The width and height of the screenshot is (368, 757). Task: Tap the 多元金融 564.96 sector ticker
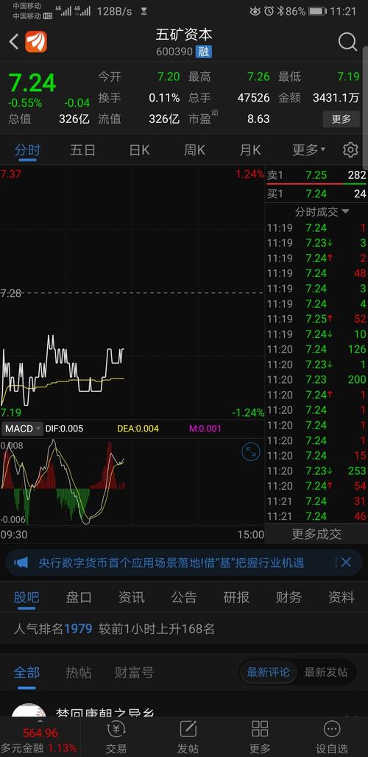40,741
